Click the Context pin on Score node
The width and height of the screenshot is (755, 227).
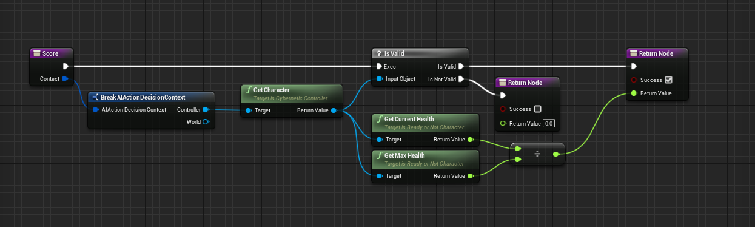[65, 79]
